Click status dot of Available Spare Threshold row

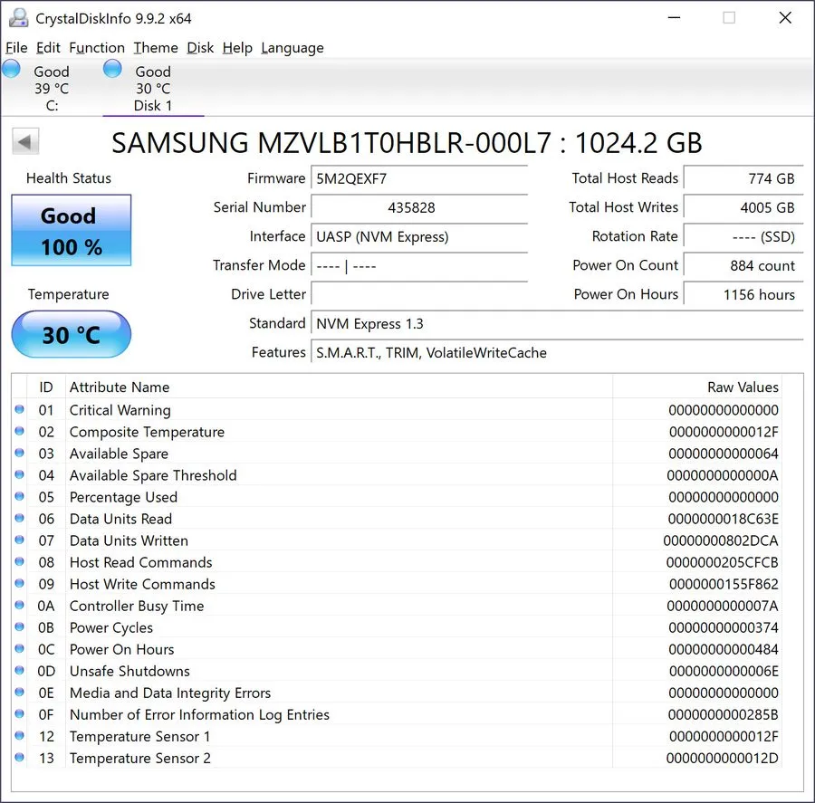[19, 475]
